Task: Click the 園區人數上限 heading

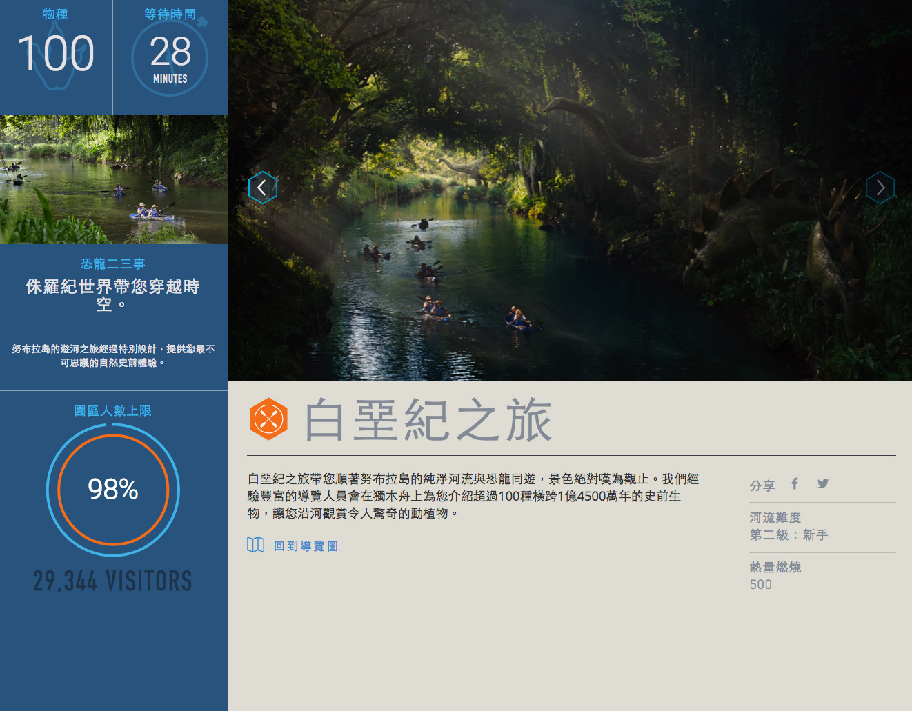Action: tap(113, 410)
